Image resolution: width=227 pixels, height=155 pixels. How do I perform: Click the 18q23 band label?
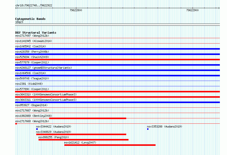point(19,22)
